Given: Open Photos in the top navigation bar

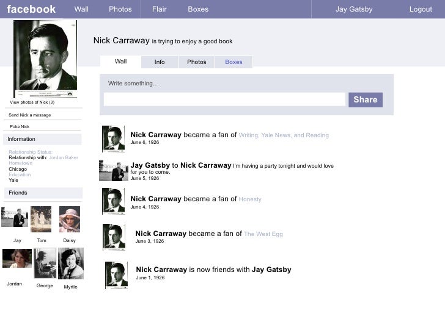Looking at the screenshot, I should click(120, 9).
